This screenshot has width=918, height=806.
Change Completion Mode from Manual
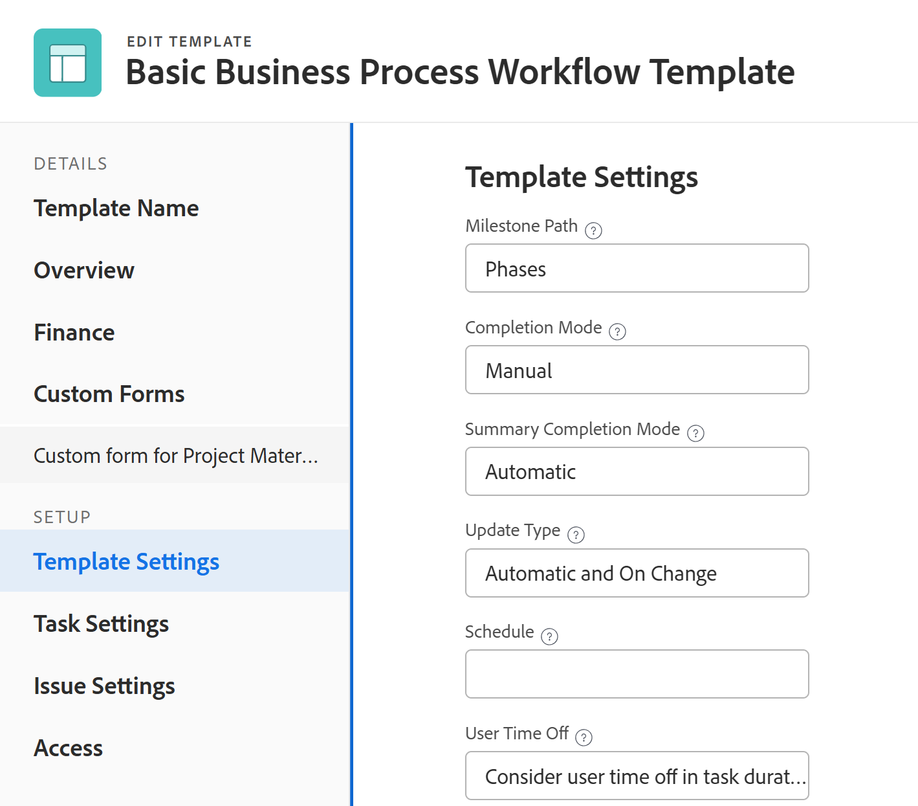(637, 370)
